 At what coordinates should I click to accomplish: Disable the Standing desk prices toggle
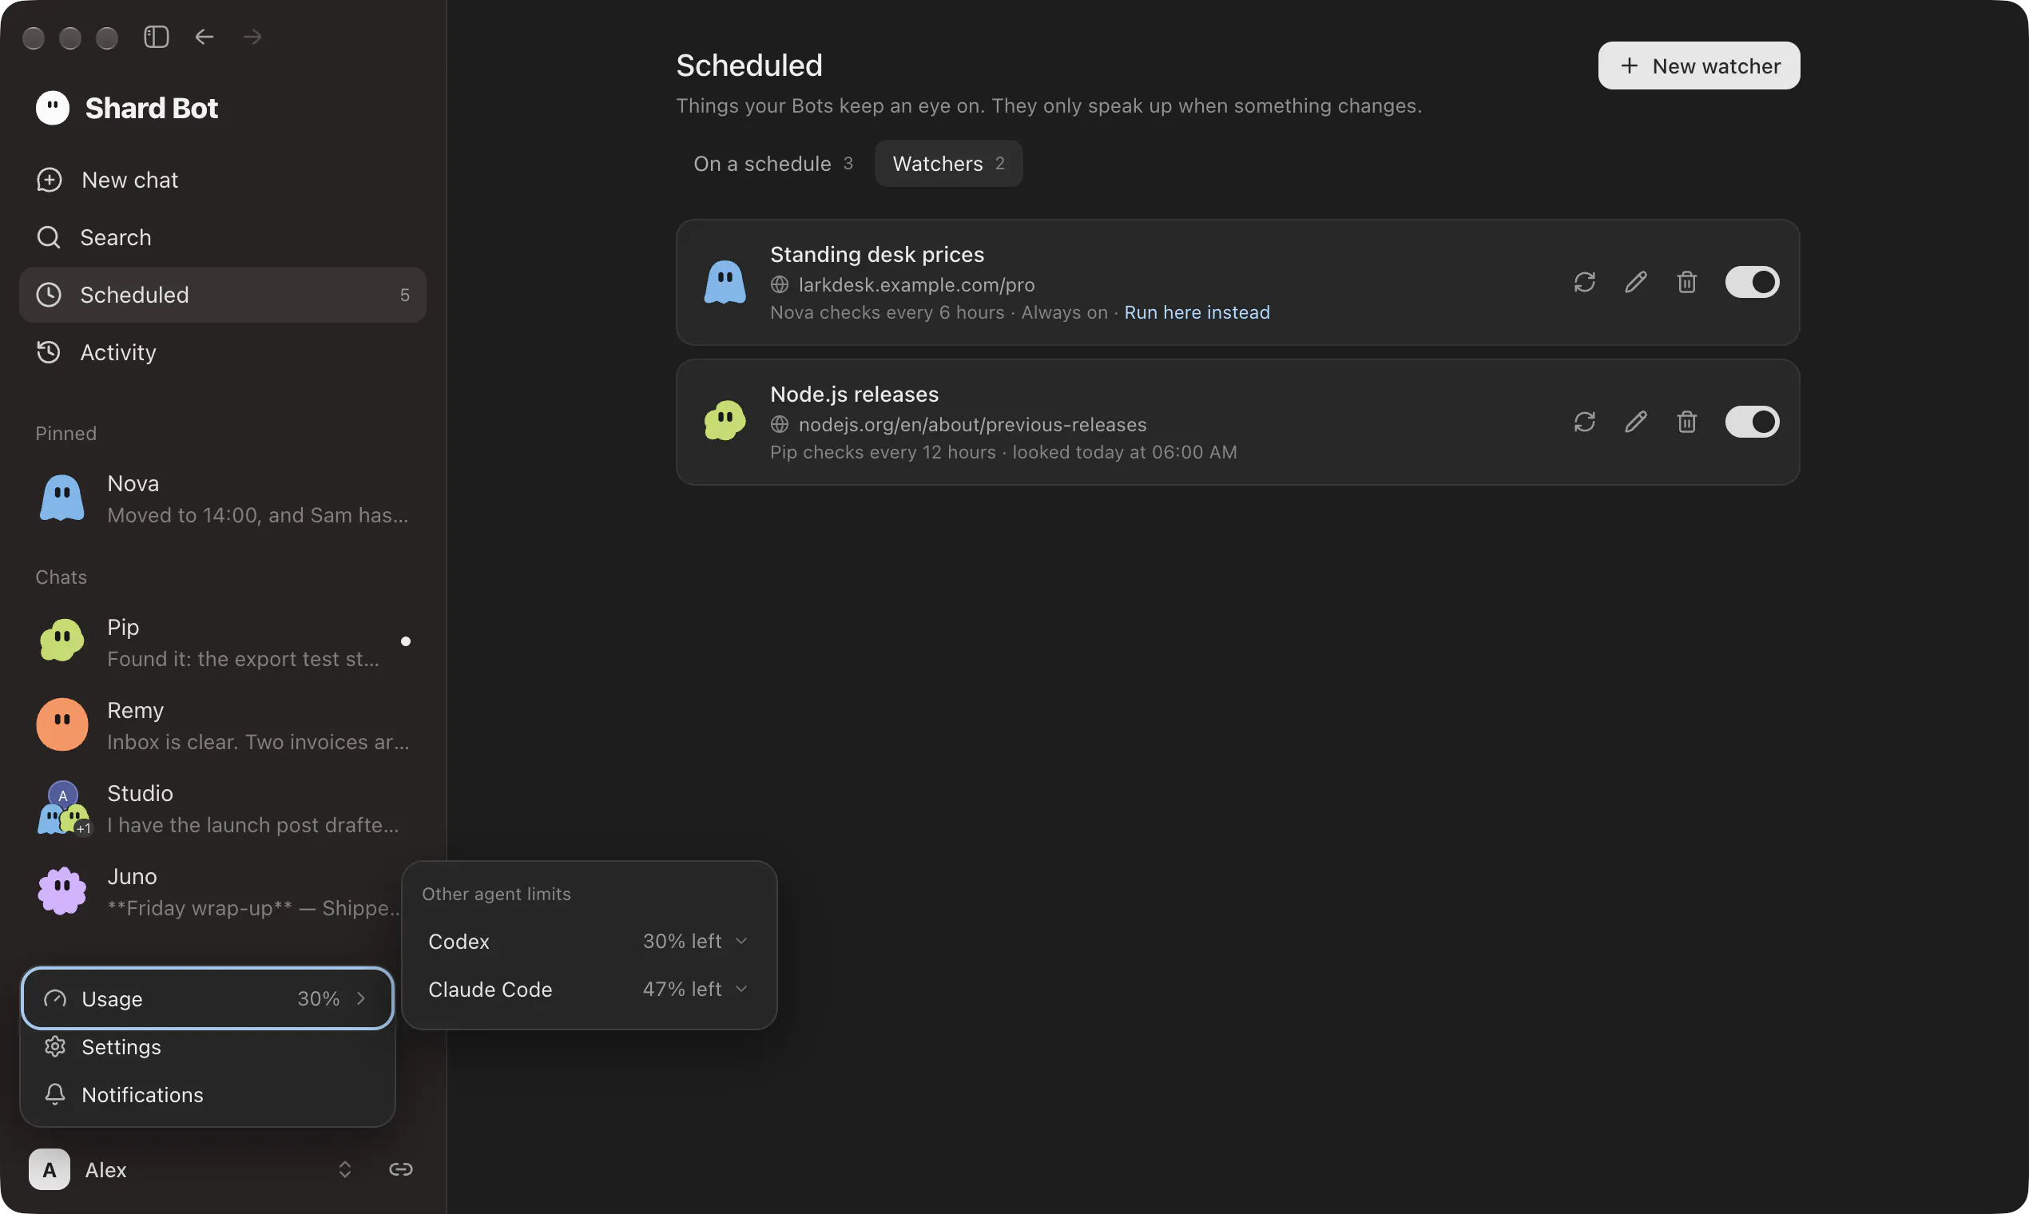(1752, 282)
